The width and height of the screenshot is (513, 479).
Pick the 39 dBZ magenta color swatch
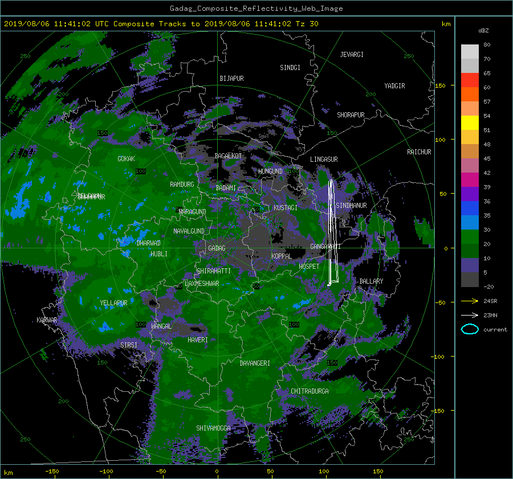470,180
